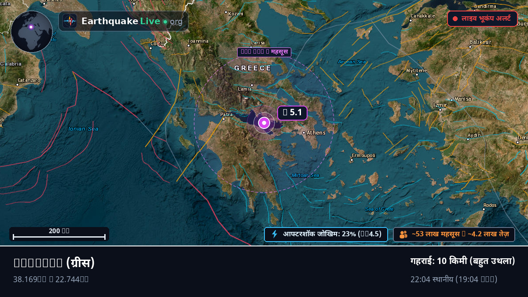Select the pink epicenter marker
The height and width of the screenshot is (297, 528).
264,123
